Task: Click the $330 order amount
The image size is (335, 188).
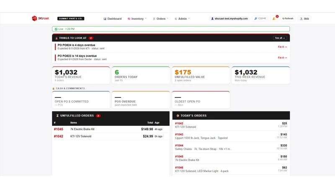Action: click(x=283, y=145)
